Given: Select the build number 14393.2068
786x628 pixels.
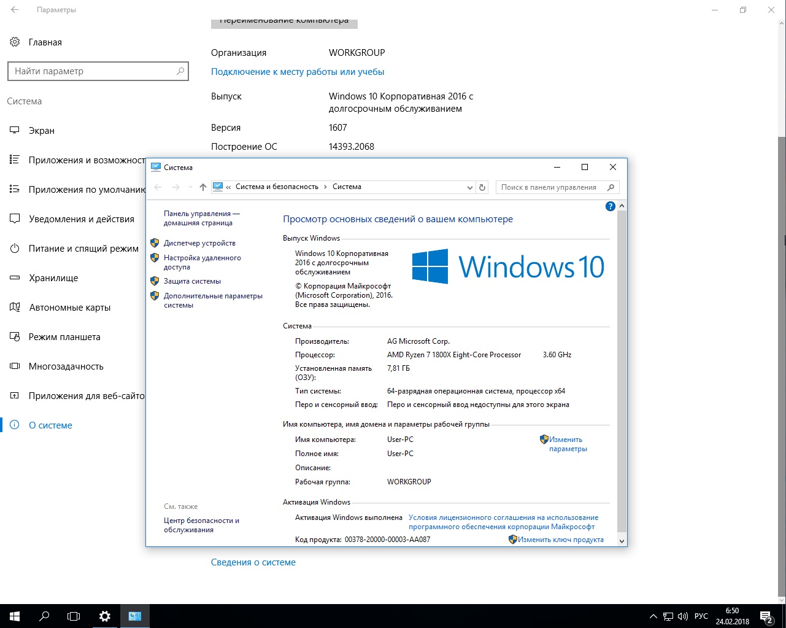Looking at the screenshot, I should point(352,147).
